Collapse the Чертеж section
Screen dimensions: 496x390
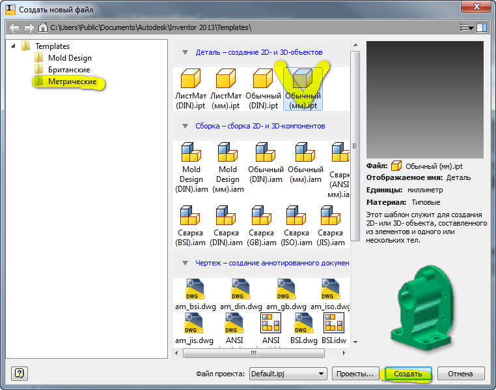[x=186, y=263]
